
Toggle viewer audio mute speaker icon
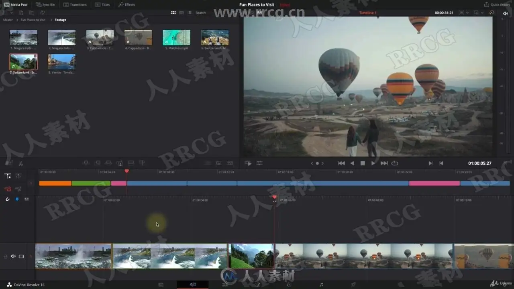coord(505,13)
